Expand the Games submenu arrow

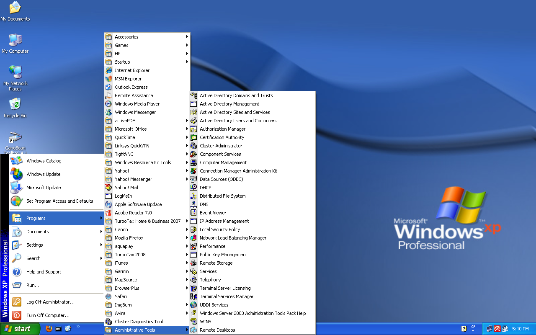click(x=187, y=45)
